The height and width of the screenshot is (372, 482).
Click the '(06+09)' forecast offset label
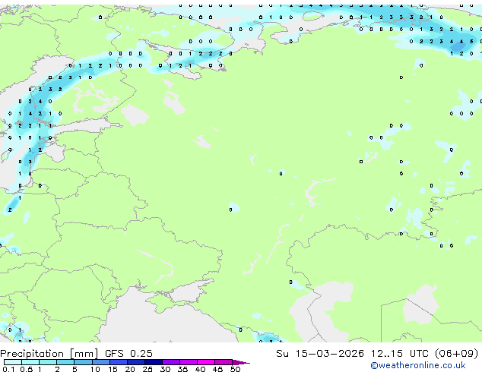point(457,354)
